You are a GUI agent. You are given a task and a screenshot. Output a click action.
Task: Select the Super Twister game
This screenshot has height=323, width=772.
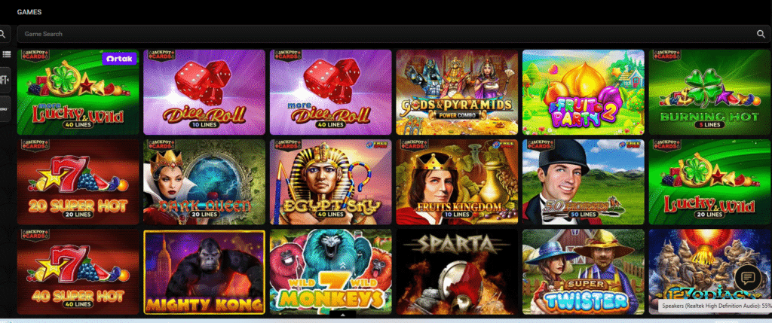[x=584, y=272]
